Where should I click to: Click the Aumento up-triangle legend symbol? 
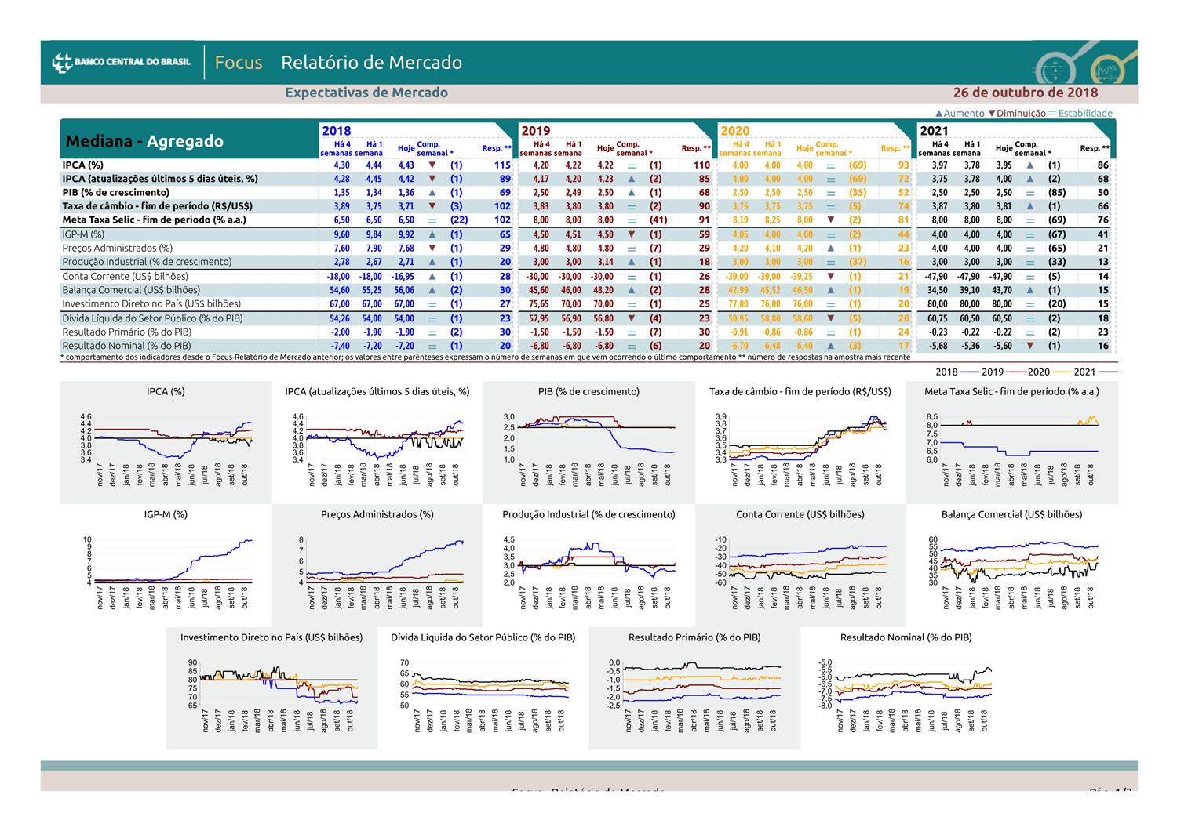point(939,114)
